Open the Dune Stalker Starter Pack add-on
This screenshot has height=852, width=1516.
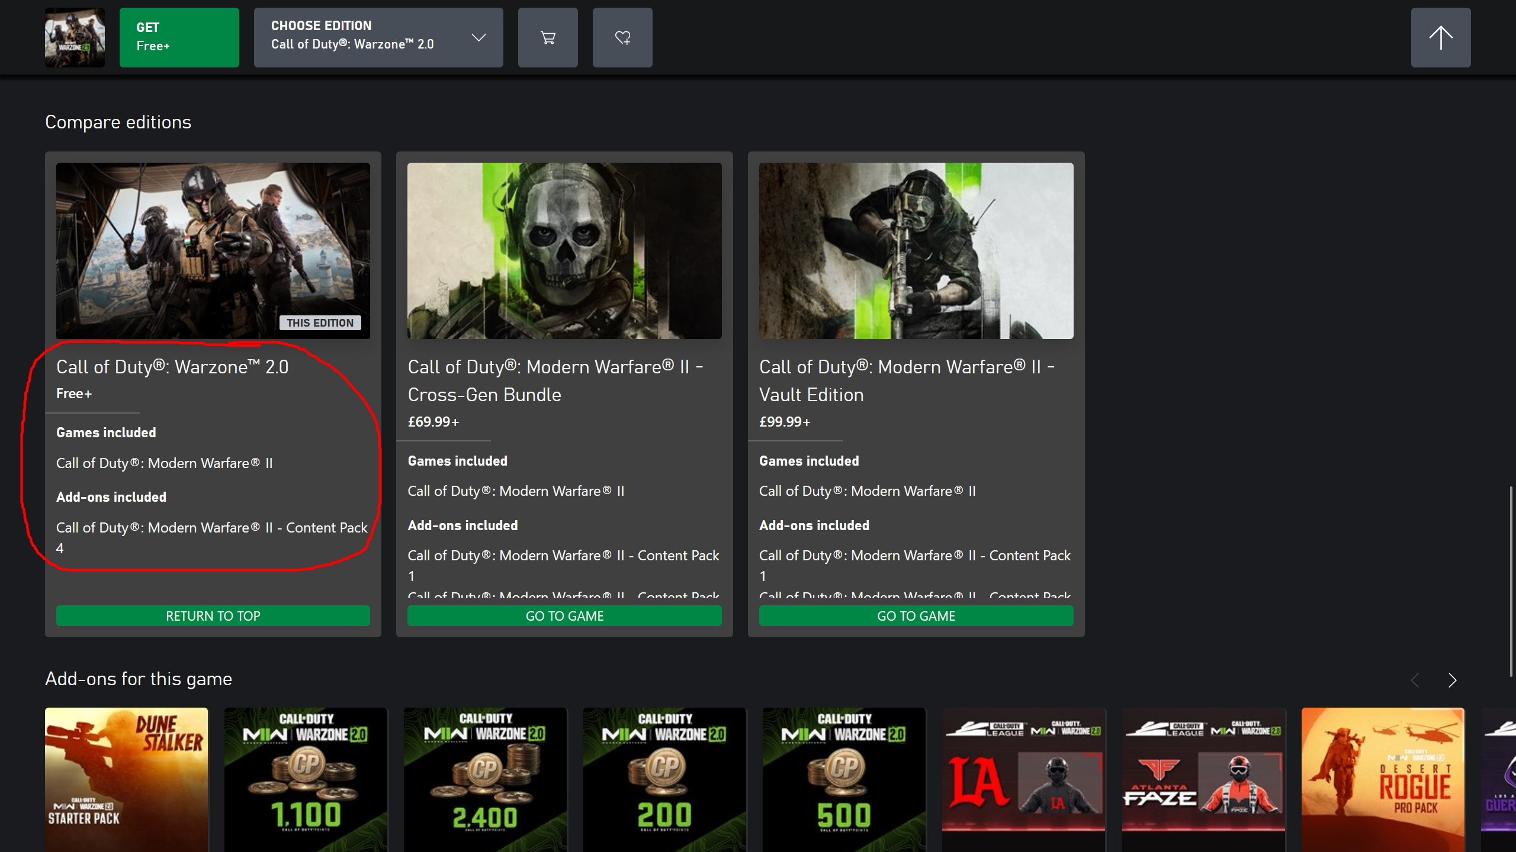[127, 780]
